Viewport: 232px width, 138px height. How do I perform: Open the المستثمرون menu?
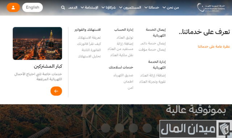(x=132, y=8)
